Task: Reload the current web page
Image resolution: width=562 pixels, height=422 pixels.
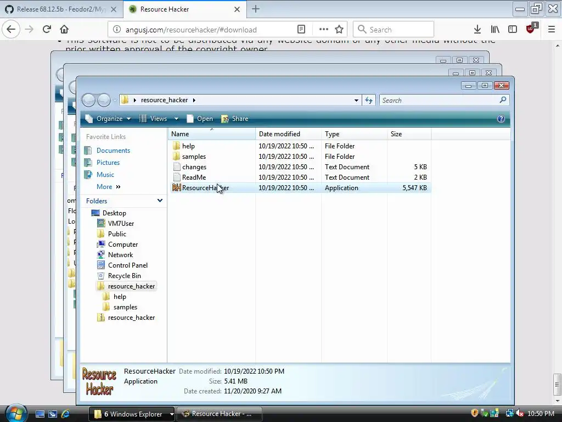Action: click(x=47, y=29)
